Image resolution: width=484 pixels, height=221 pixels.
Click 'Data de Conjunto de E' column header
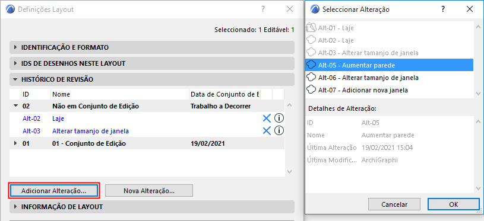pos(224,94)
